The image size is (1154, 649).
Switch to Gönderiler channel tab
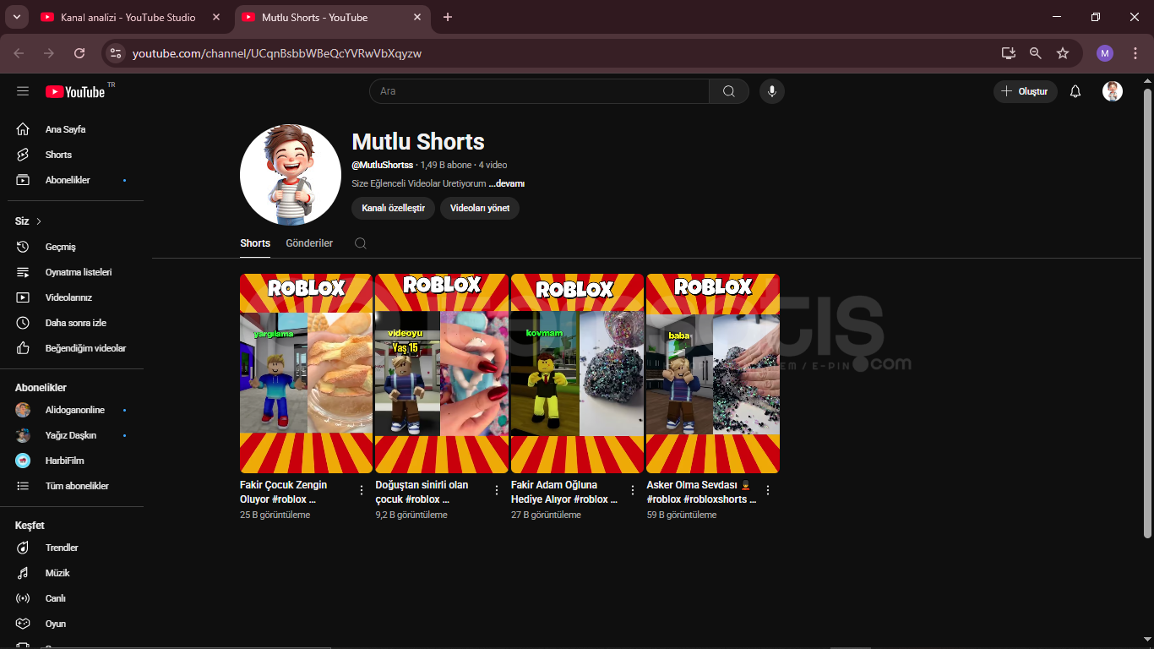[309, 243]
